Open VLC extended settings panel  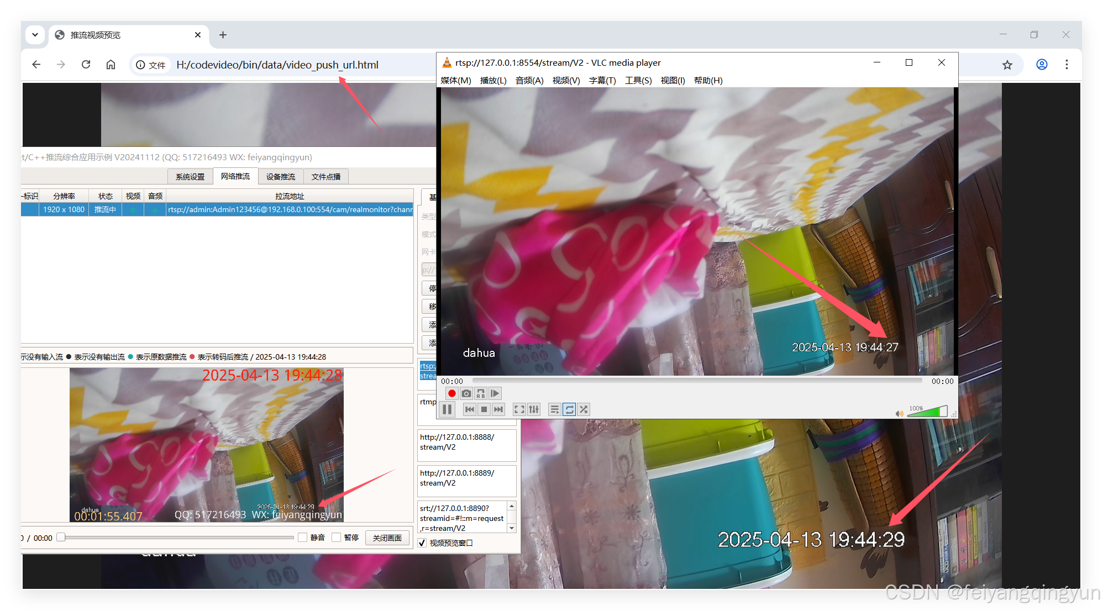click(x=534, y=409)
